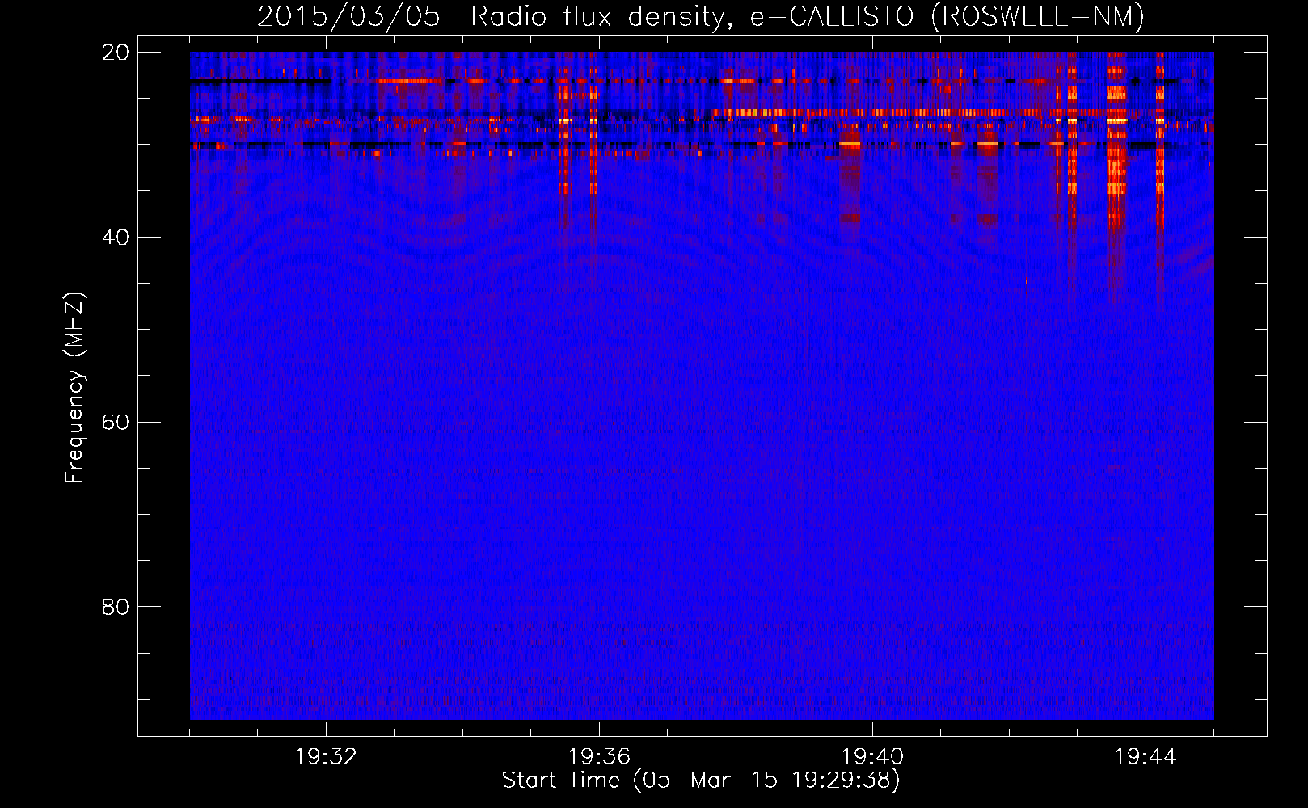Image resolution: width=1308 pixels, height=808 pixels.
Task: Click the frequency tick label '40'
Action: pos(116,238)
